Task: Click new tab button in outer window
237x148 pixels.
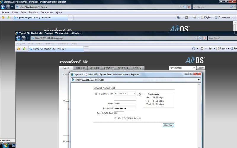Action: [71, 17]
